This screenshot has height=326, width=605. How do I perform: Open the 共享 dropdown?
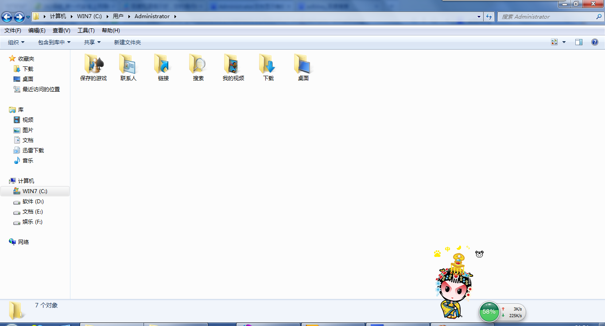click(93, 42)
